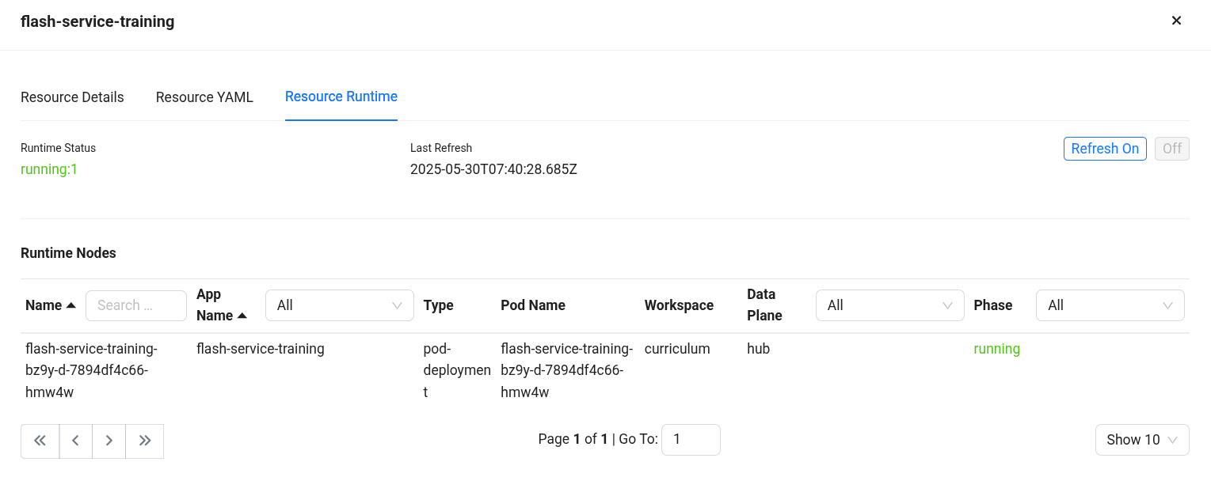
Task: Close the flash-service-training dialog
Action: tap(1176, 21)
